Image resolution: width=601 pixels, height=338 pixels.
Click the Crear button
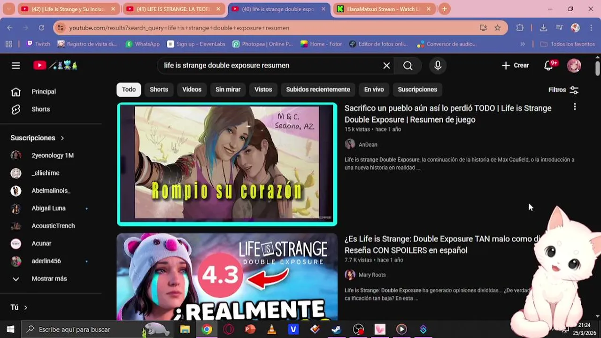click(516, 66)
